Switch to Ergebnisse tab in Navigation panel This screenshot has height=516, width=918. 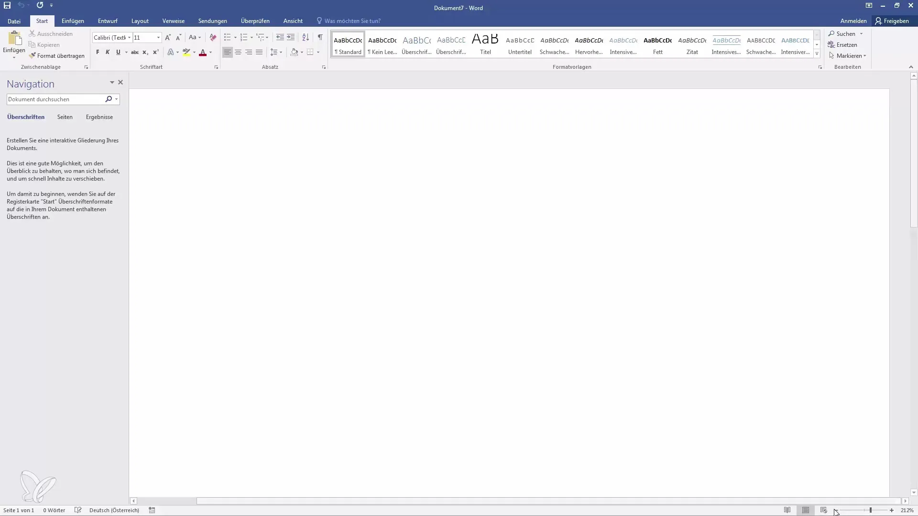[x=99, y=117]
